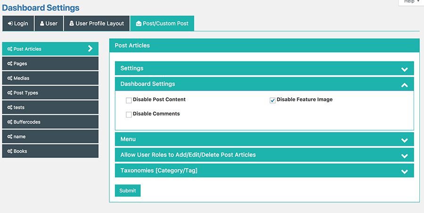Click the gears icon beside name
Screen dimensions: 424x213
pos(10,136)
